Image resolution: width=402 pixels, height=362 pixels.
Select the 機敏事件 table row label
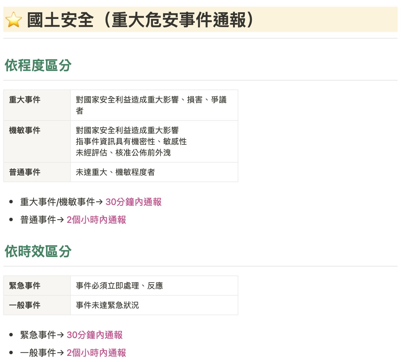[x=25, y=130]
